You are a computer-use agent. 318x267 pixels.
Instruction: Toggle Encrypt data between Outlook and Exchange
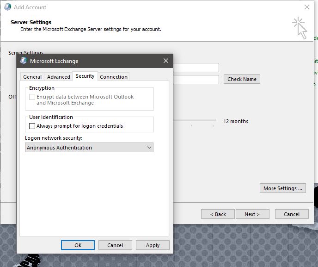(x=32, y=97)
